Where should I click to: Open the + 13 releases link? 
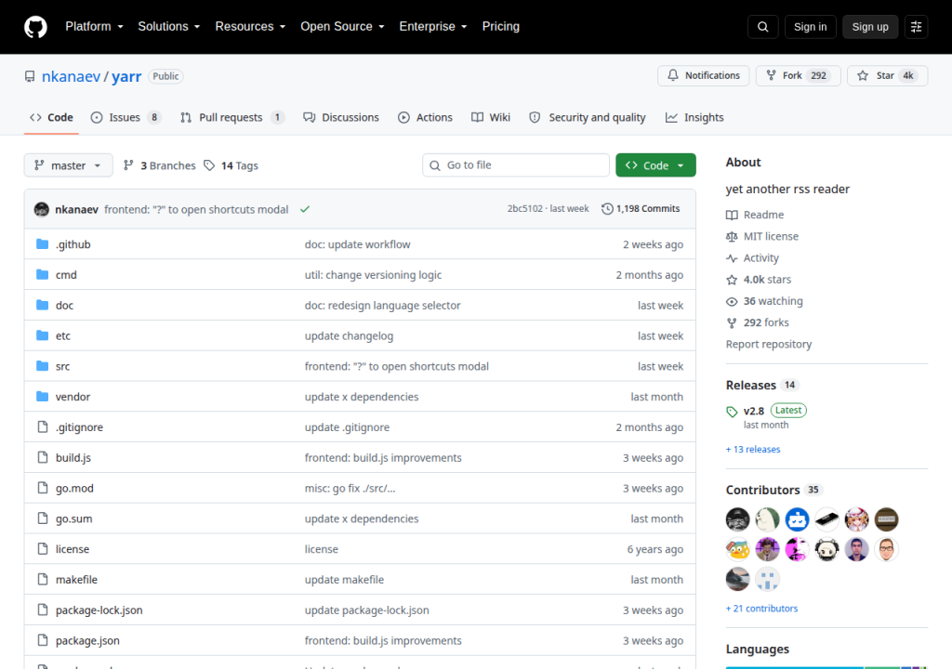pyautogui.click(x=753, y=449)
